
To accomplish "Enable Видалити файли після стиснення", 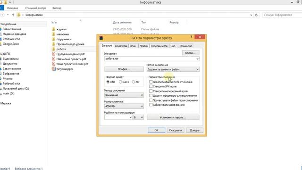I will point(151,82).
